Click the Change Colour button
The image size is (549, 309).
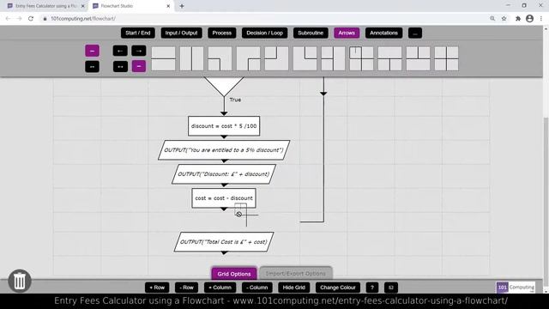tap(337, 288)
